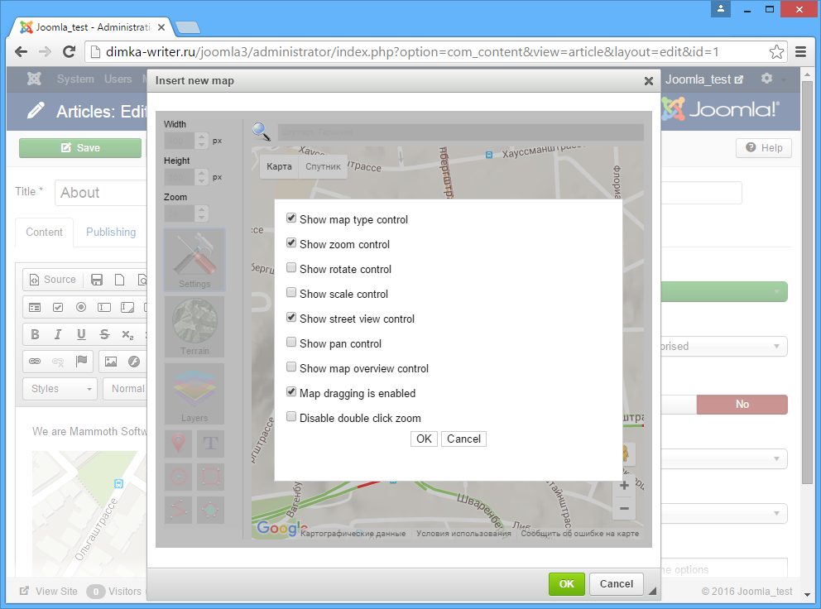Viewport: 821px width, 609px height.
Task: Select the red marker pin tool
Action: coord(178,444)
